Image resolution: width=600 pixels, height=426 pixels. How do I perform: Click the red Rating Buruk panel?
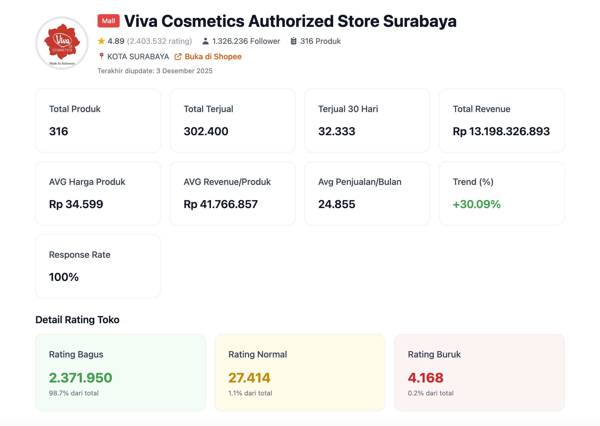click(479, 372)
